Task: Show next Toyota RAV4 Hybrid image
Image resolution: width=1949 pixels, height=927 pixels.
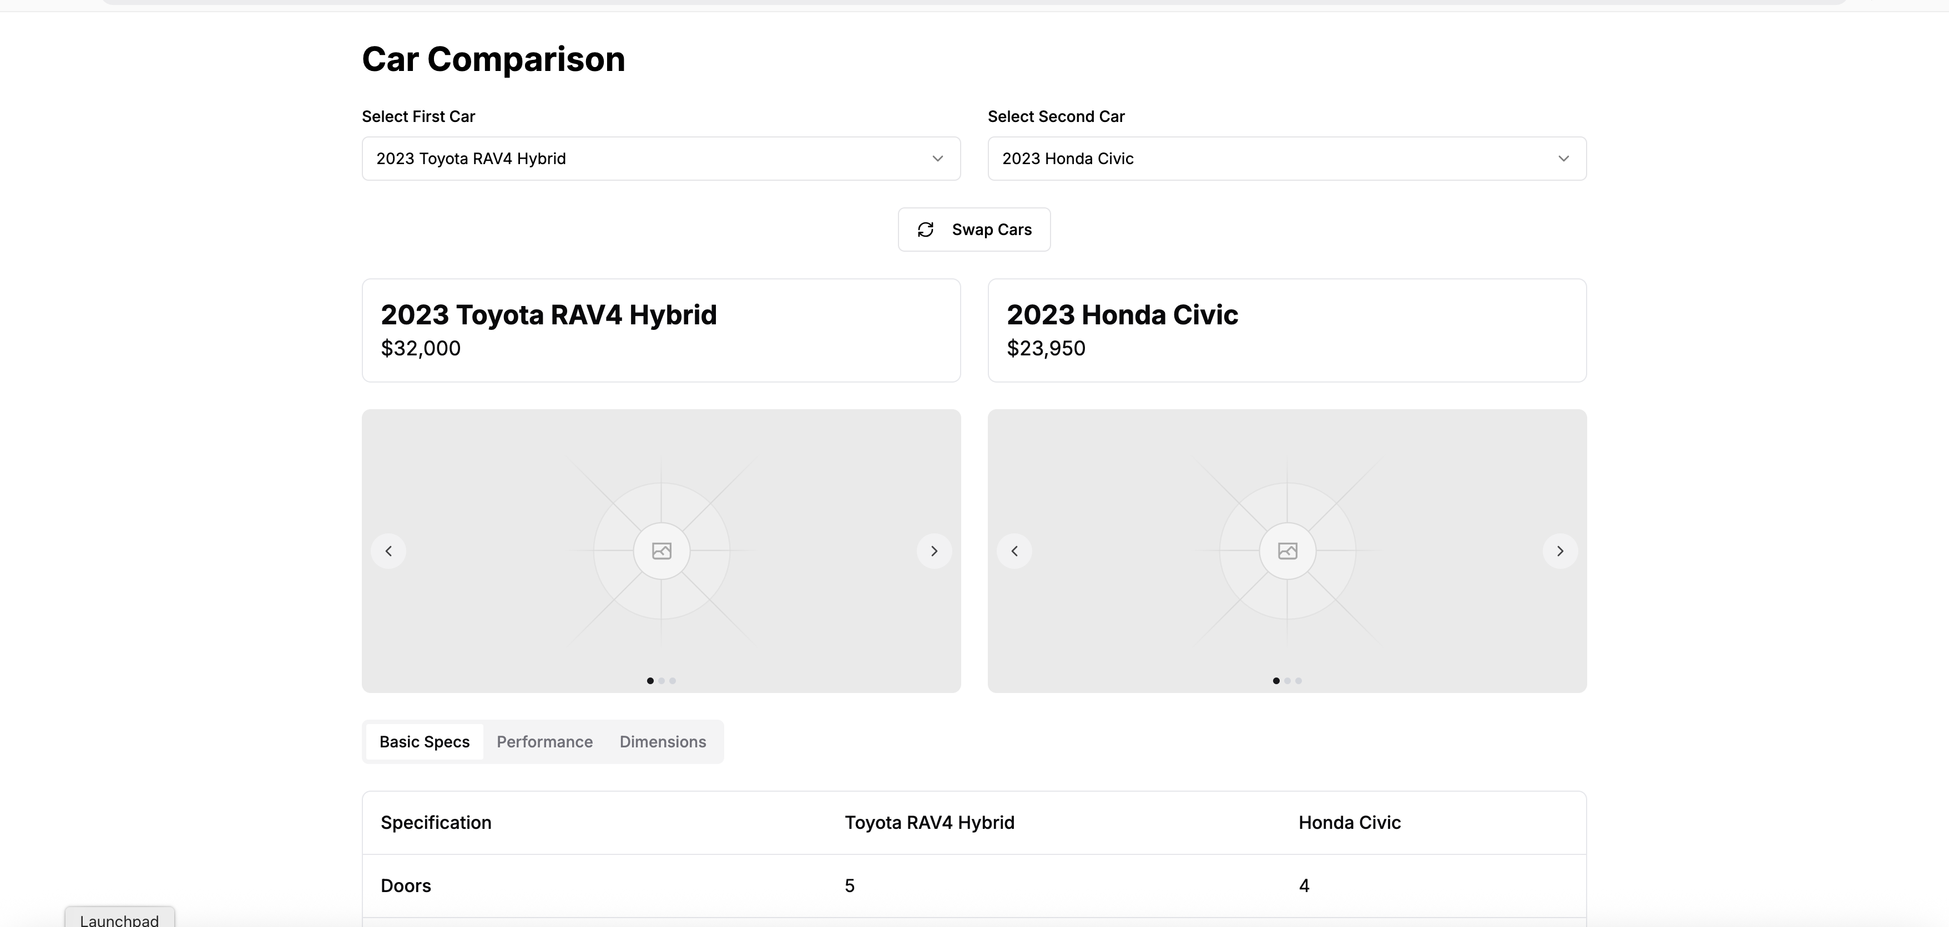Action: pos(935,551)
